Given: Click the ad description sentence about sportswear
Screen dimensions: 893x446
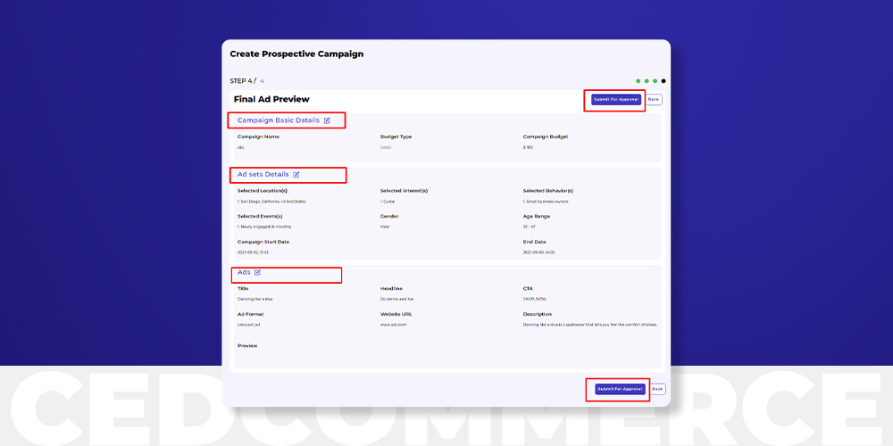Looking at the screenshot, I should (590, 325).
